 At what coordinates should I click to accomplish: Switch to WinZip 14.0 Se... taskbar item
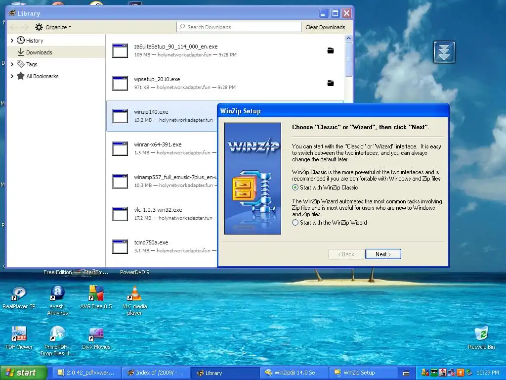[294, 373]
